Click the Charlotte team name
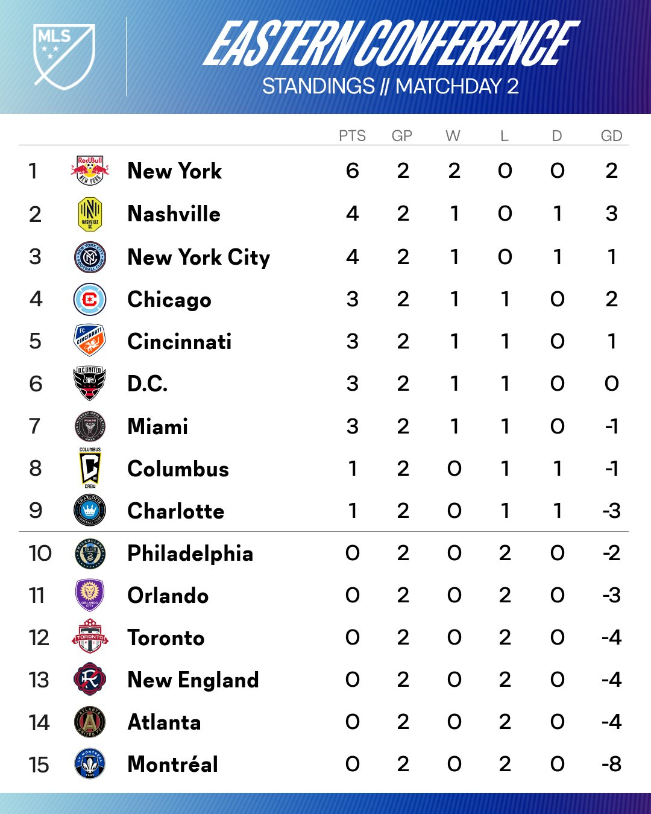Viewport: 651px width, 814px height. [x=175, y=511]
